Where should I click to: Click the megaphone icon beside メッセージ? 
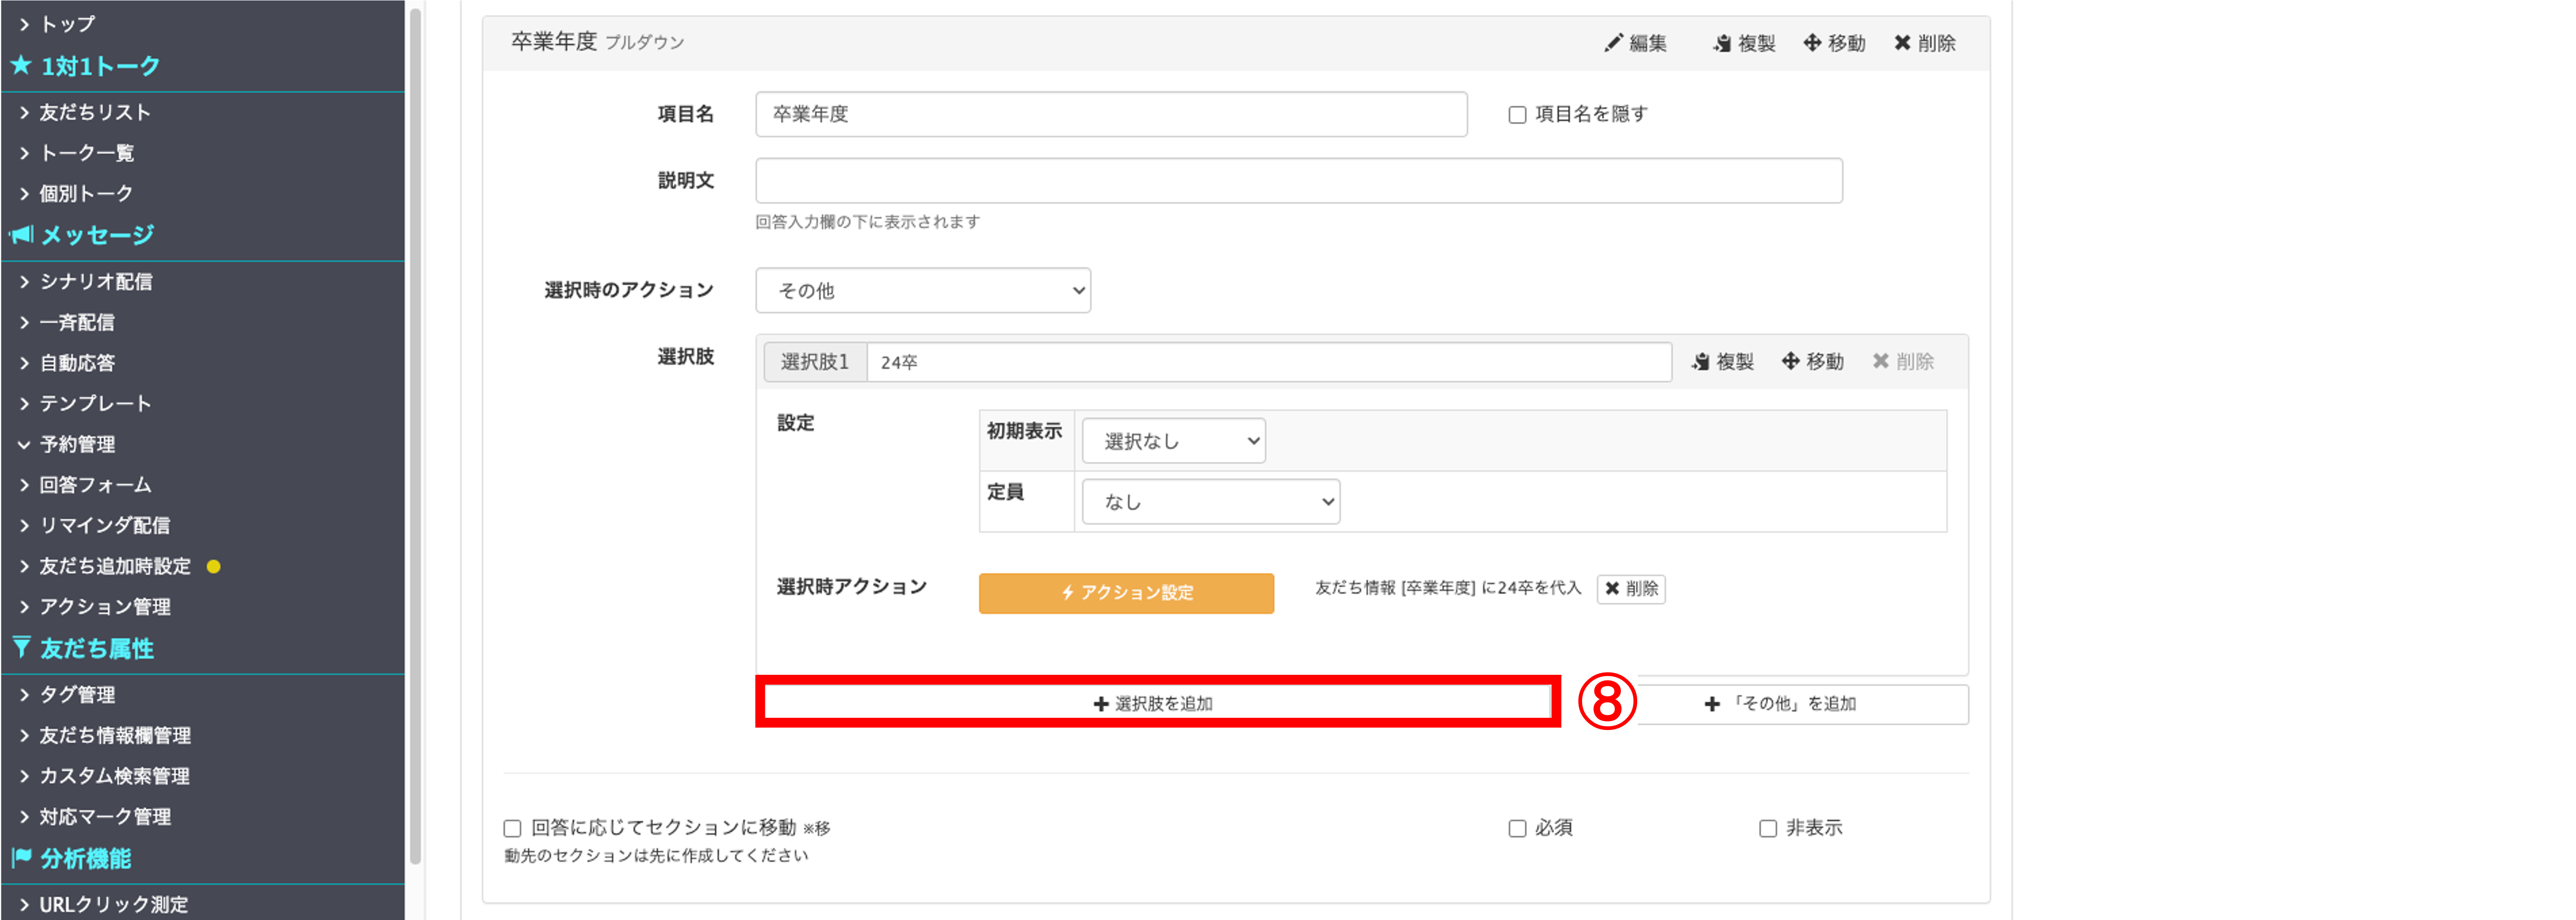click(21, 235)
